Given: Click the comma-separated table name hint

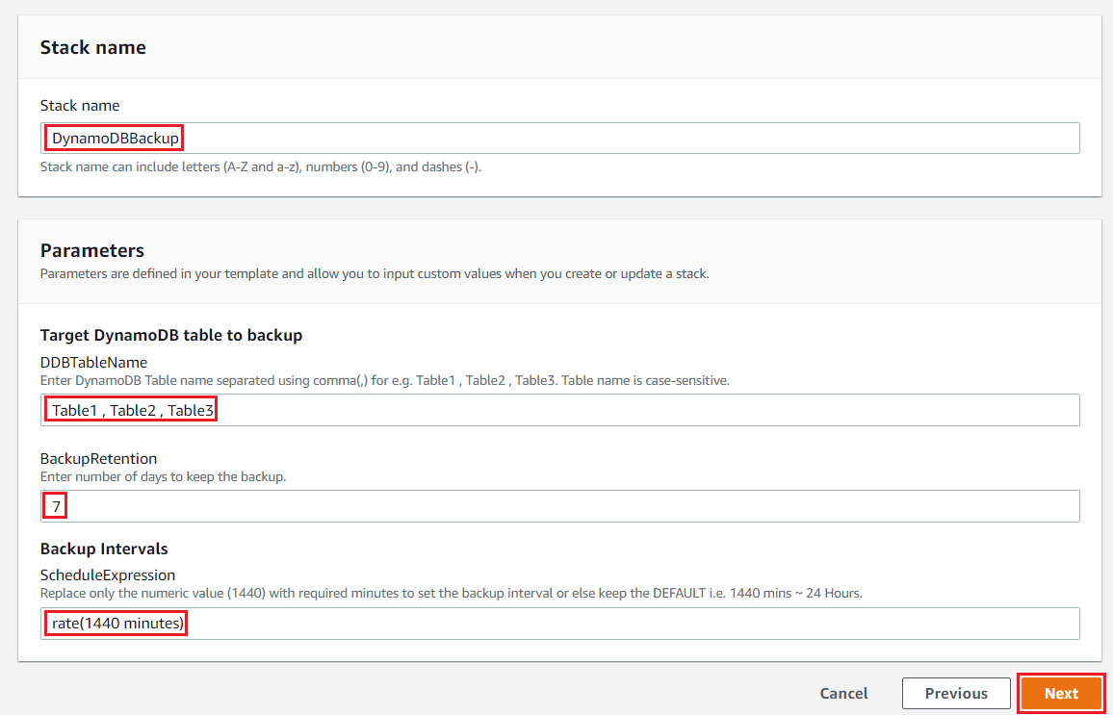Looking at the screenshot, I should click(x=384, y=380).
